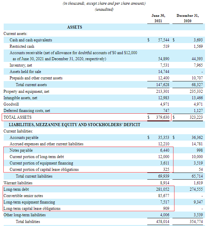This screenshot has height=226, width=206.
Task: Click the 12,983 intangible assets value
Action: click(x=164, y=98)
